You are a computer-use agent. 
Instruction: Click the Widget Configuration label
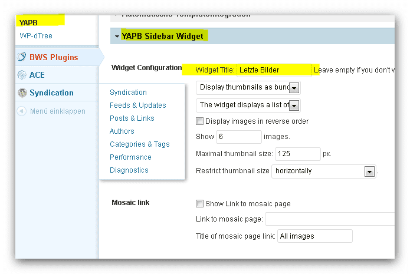point(146,68)
